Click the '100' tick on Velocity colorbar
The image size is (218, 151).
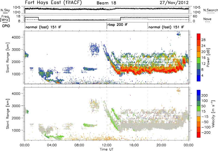pos(205,101)
